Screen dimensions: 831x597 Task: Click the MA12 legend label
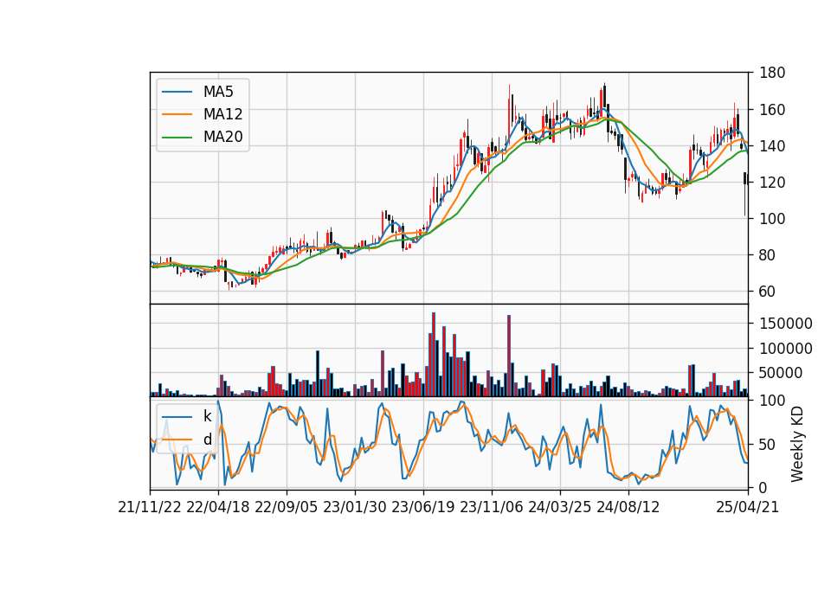(222, 114)
